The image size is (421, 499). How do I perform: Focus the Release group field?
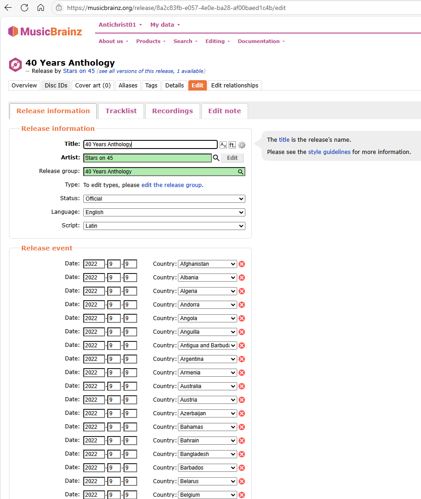point(164,172)
